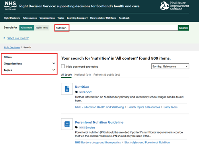Click the nutrition search input field
This screenshot has height=149, width=199.
116,28
